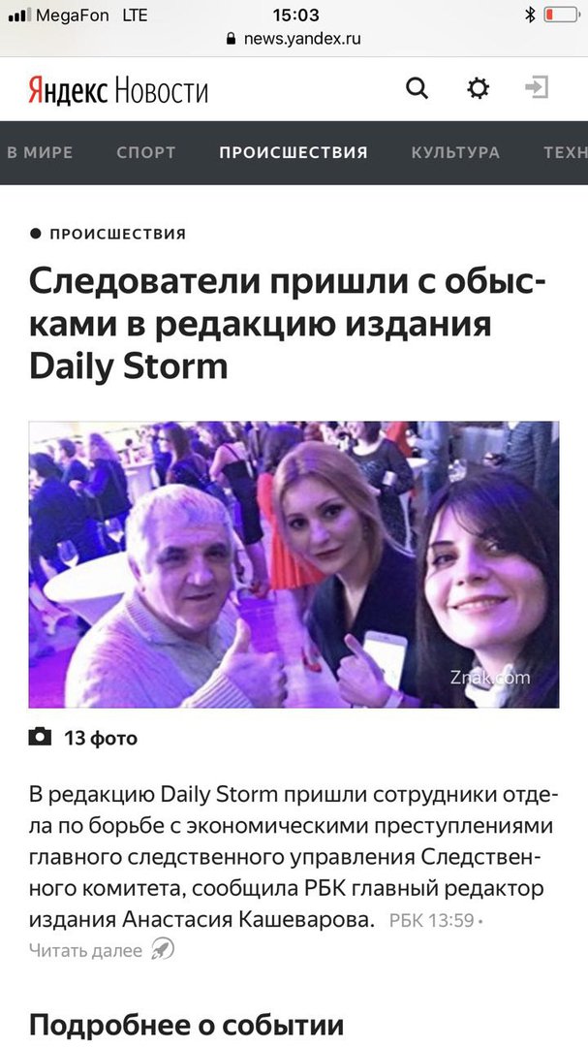Tap the battery indicator icon
The image size is (588, 1047).
(561, 15)
